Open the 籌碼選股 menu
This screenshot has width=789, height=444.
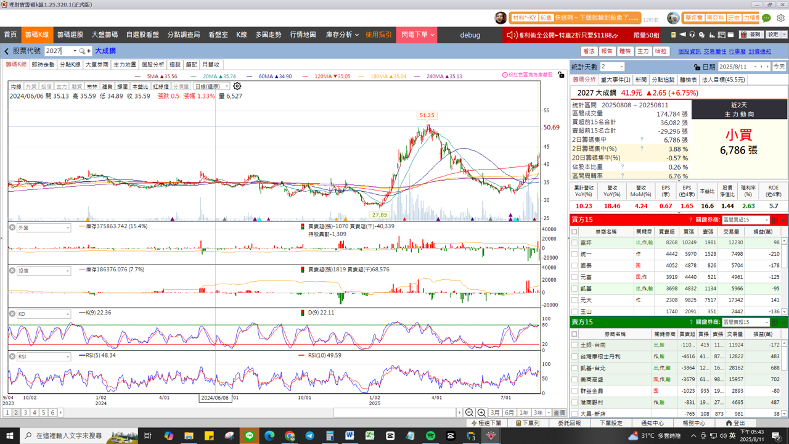coord(70,35)
